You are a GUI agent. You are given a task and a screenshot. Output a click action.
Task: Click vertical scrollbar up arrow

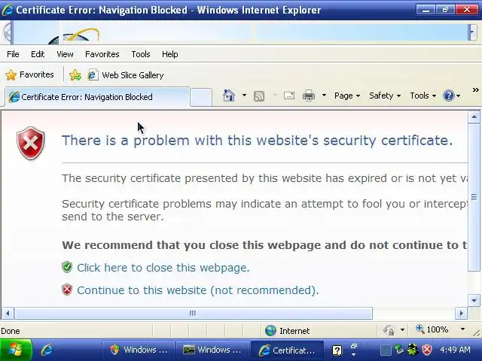(x=474, y=117)
